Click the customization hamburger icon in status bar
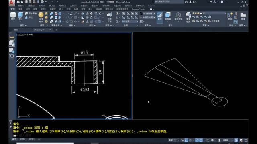The image size is (257, 144). (x=246, y=140)
